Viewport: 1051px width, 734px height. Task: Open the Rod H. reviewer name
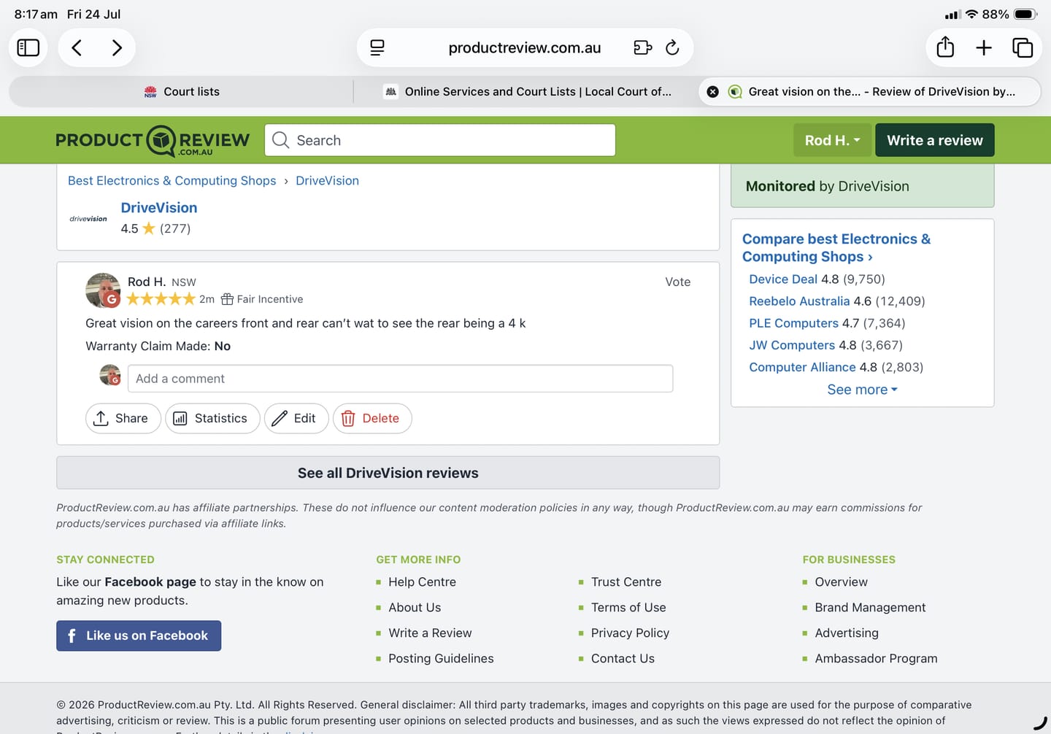click(147, 282)
